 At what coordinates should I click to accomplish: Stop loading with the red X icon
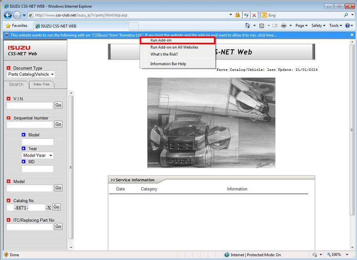pos(254,15)
